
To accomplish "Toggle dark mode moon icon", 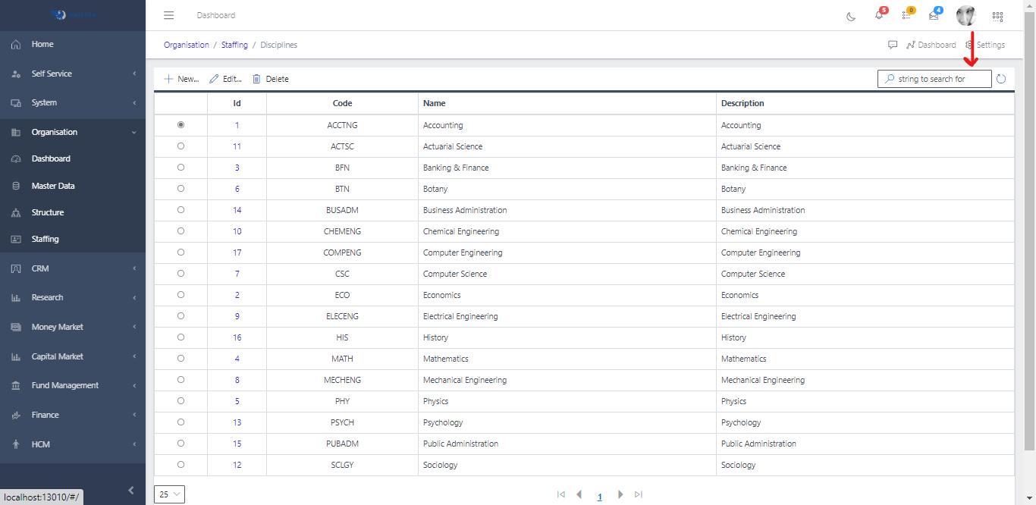I will click(x=851, y=16).
